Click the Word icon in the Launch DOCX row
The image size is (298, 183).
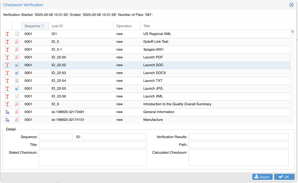click(x=17, y=73)
